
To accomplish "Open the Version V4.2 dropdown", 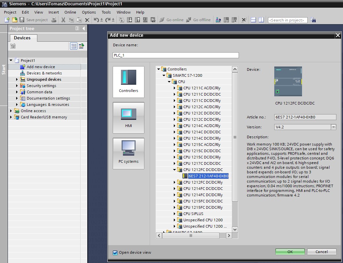I will (x=333, y=127).
